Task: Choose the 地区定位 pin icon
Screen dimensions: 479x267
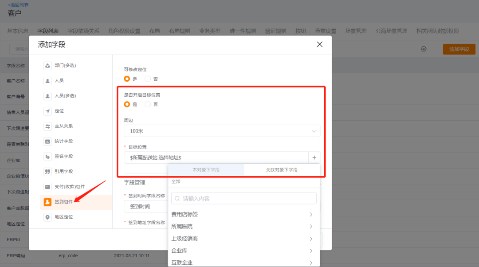Action: tap(47, 217)
